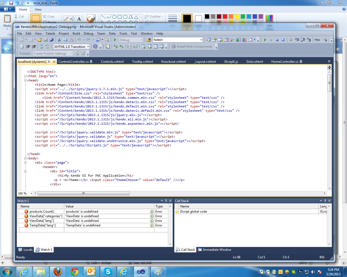Pick the red color swatch in Paint
This screenshot has height=277, width=347.
coord(225,17)
